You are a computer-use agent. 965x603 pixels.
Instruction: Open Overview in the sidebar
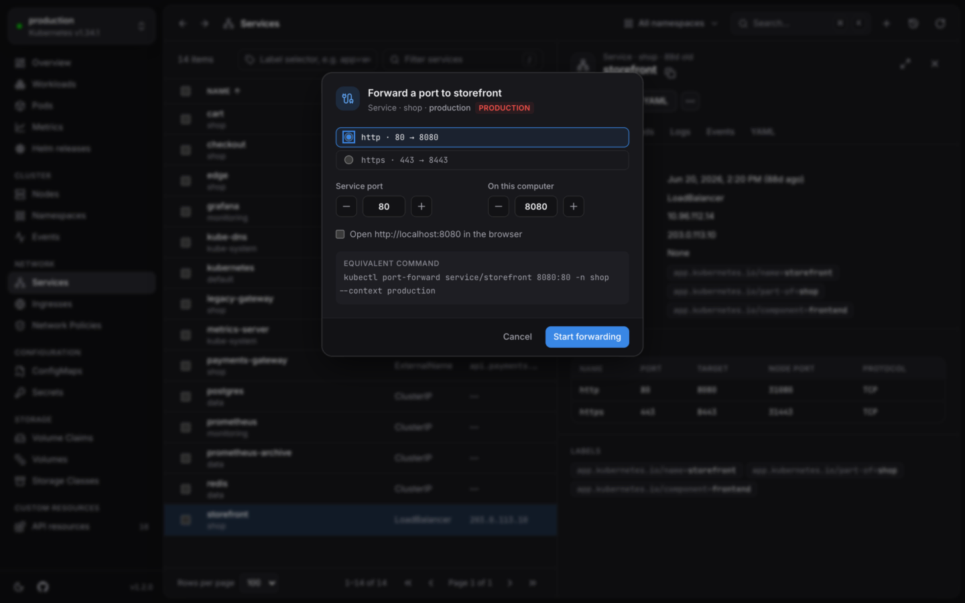pyautogui.click(x=82, y=62)
